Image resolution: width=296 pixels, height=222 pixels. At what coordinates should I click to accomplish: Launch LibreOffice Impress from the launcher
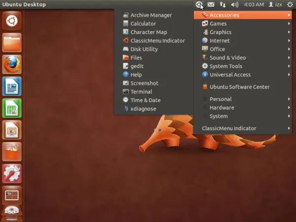(x=12, y=130)
